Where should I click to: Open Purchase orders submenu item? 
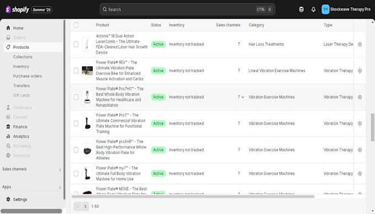tap(27, 76)
